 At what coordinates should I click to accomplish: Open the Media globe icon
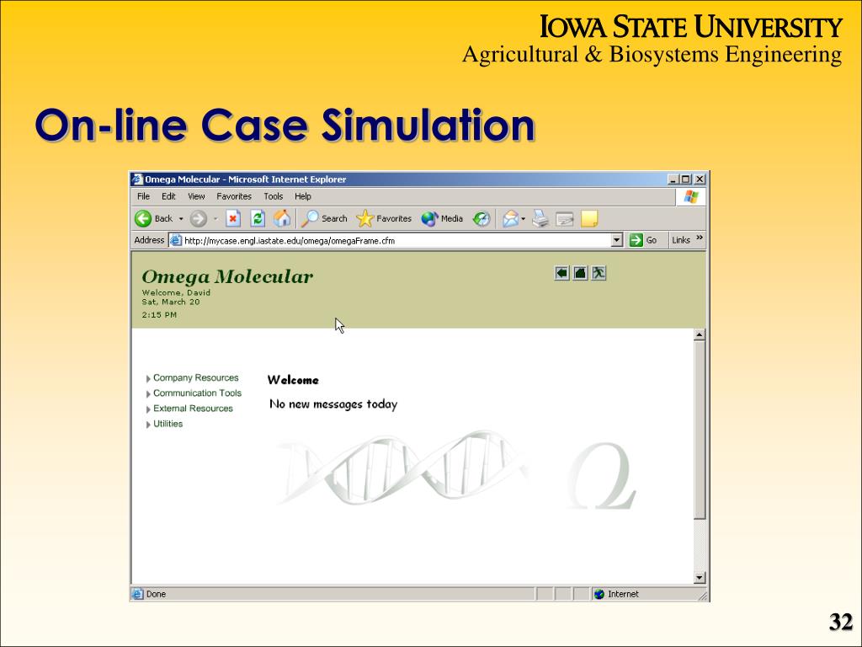(x=429, y=219)
